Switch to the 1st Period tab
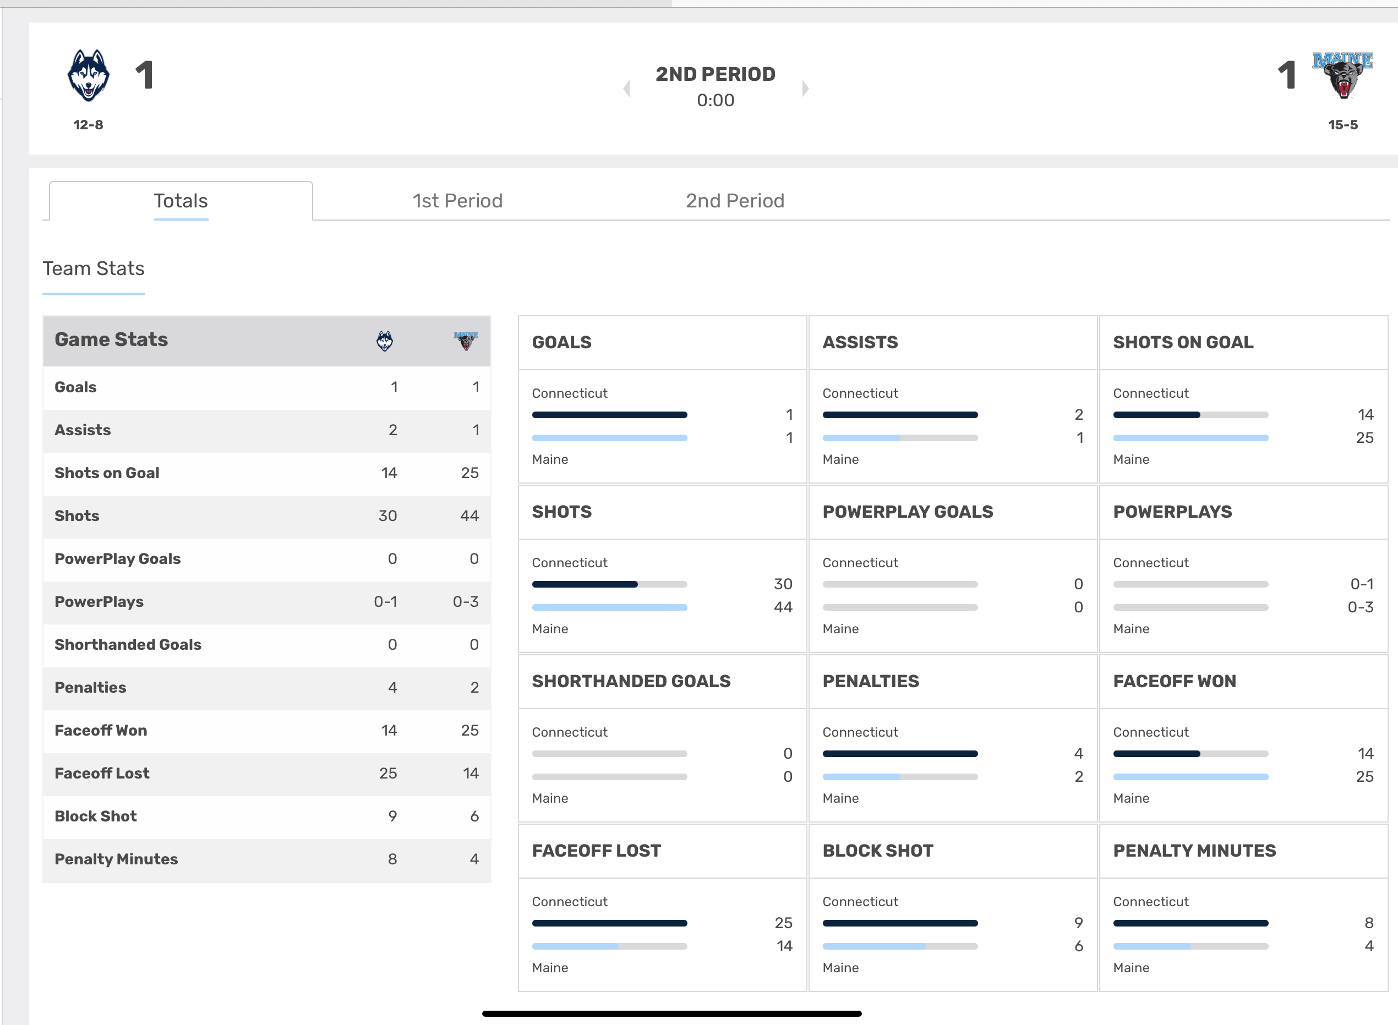This screenshot has width=1398, height=1025. 458,201
